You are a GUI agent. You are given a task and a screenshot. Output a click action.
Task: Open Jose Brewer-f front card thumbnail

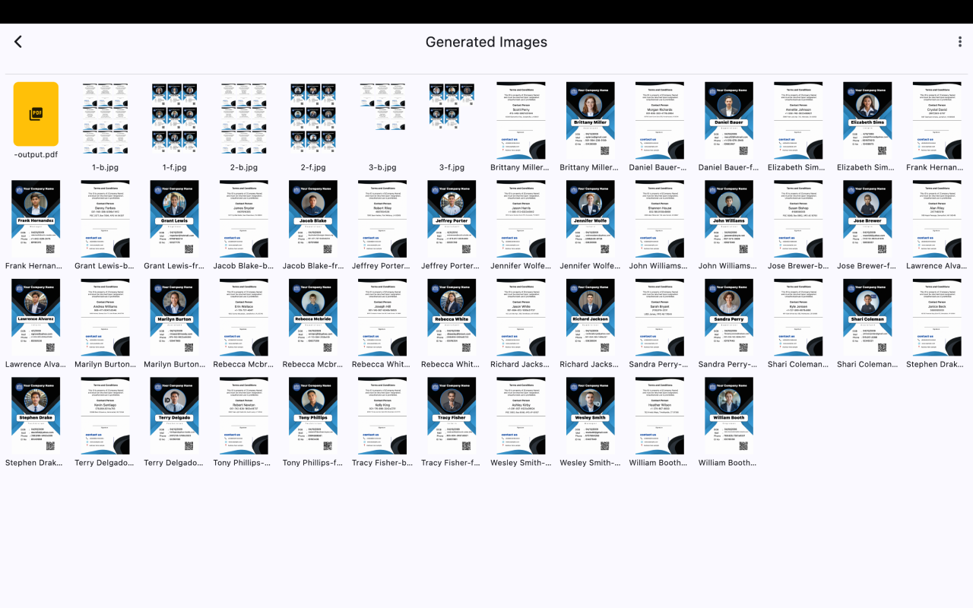click(x=867, y=219)
